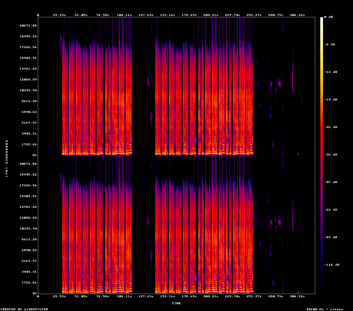Click 6890.62 label of the upper channel

pos(29,112)
